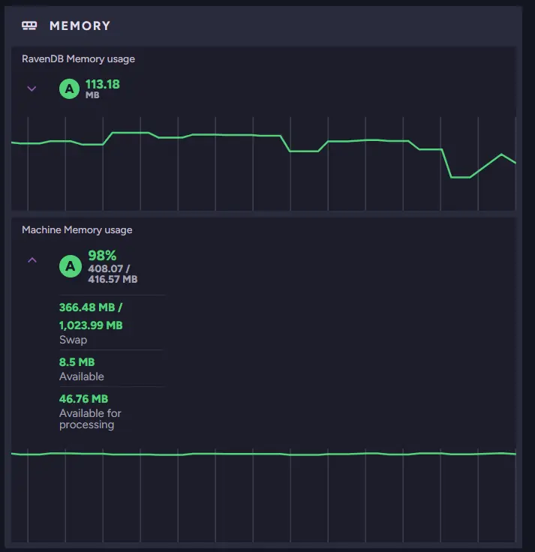This screenshot has height=552, width=535.
Task: Expand RavenDB Memory usage details chevron
Action: click(x=32, y=88)
